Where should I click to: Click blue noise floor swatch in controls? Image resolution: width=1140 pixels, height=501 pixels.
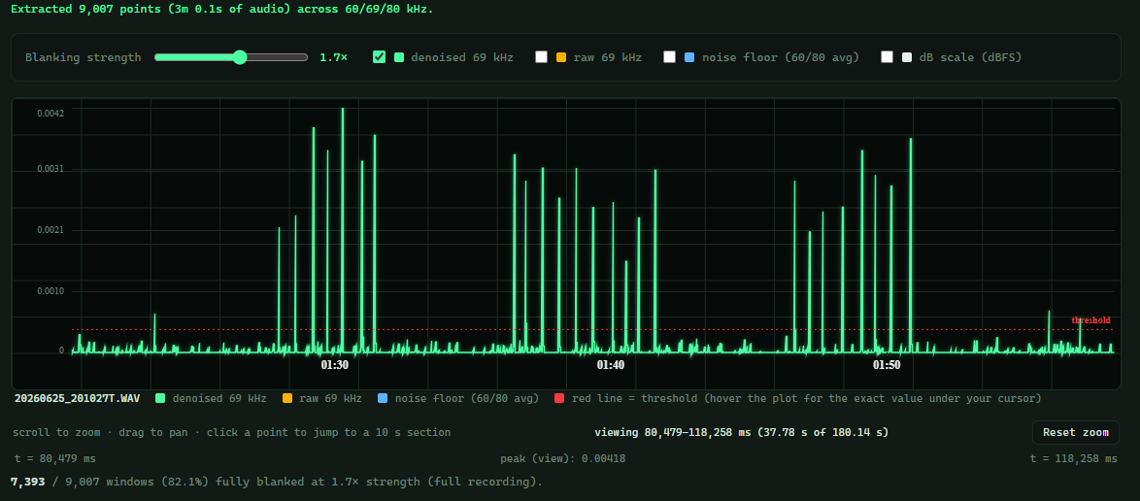pyautogui.click(x=690, y=56)
